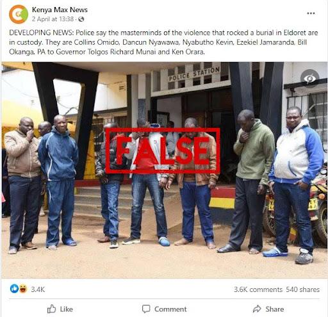Open the three-dot post options menu
Image resolution: width=328 pixels, height=317 pixels.
(x=311, y=13)
